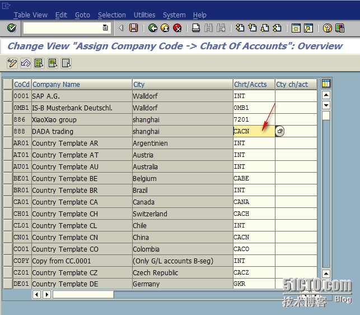Click the horizontal scroll left arrow
Screen dimensions: 360x315
(x=36, y=294)
